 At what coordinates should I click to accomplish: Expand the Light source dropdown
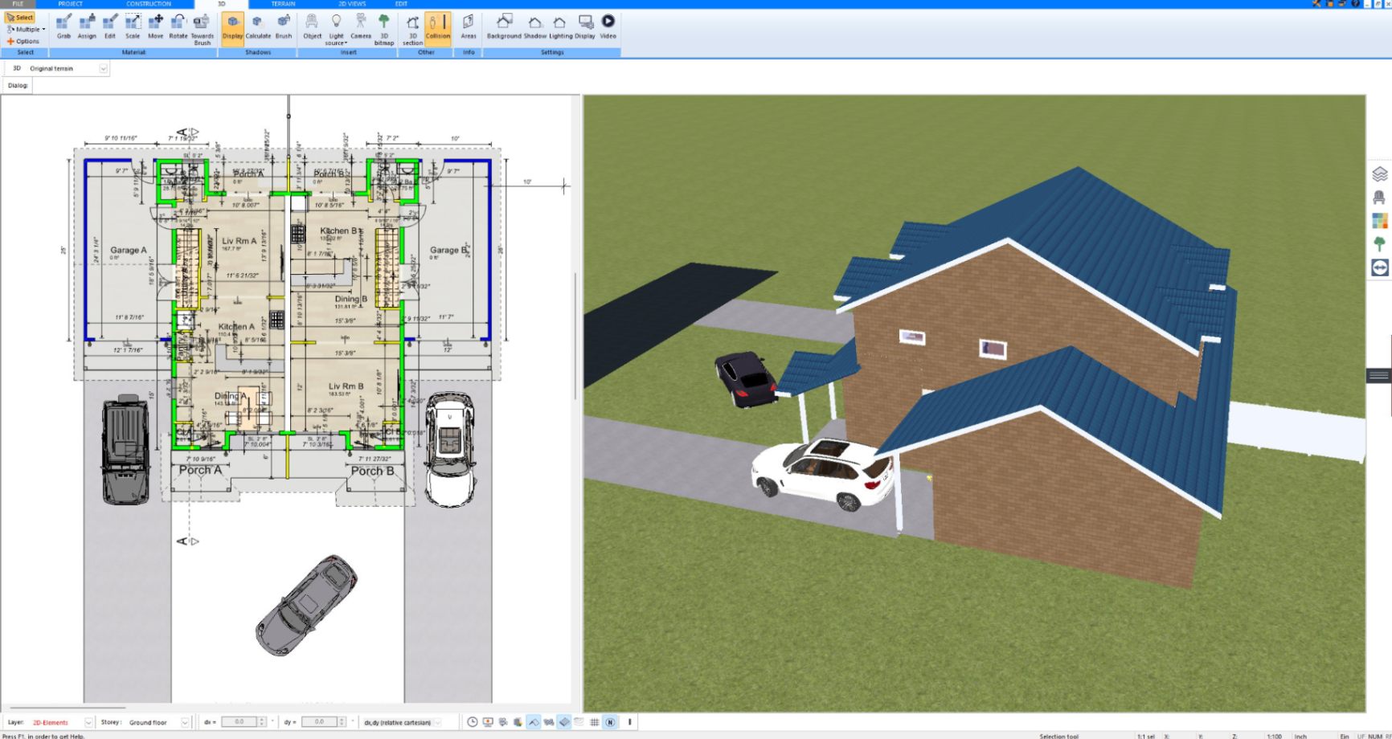(x=336, y=29)
